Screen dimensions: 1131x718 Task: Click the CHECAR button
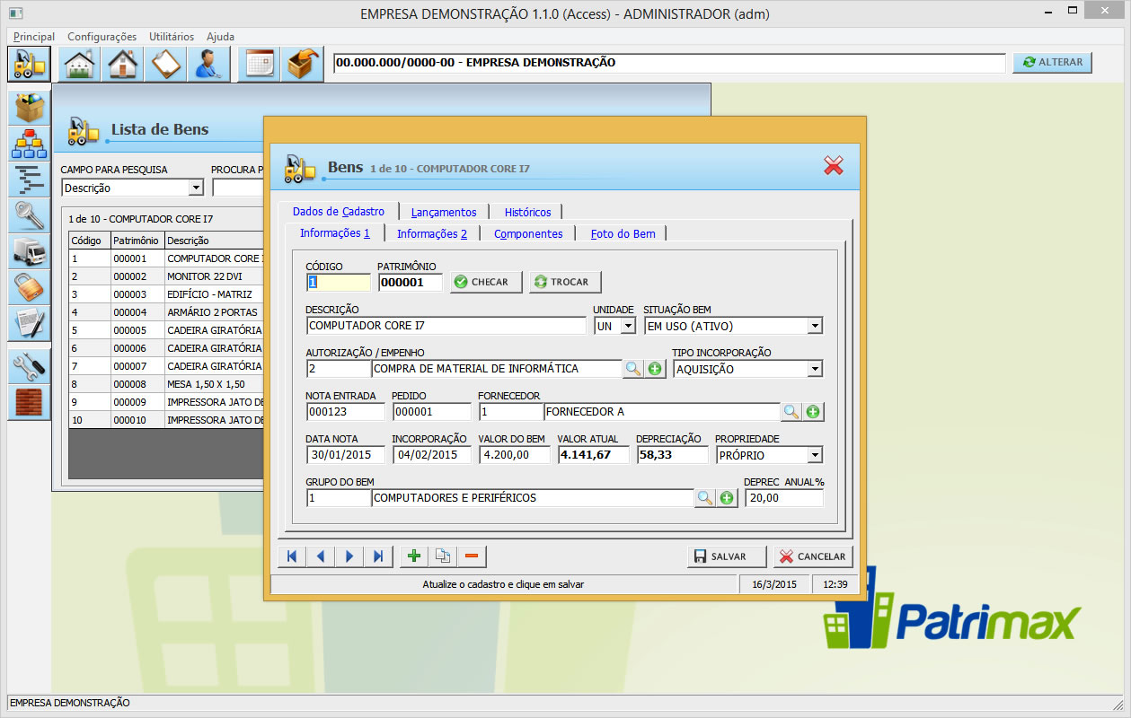tap(486, 282)
